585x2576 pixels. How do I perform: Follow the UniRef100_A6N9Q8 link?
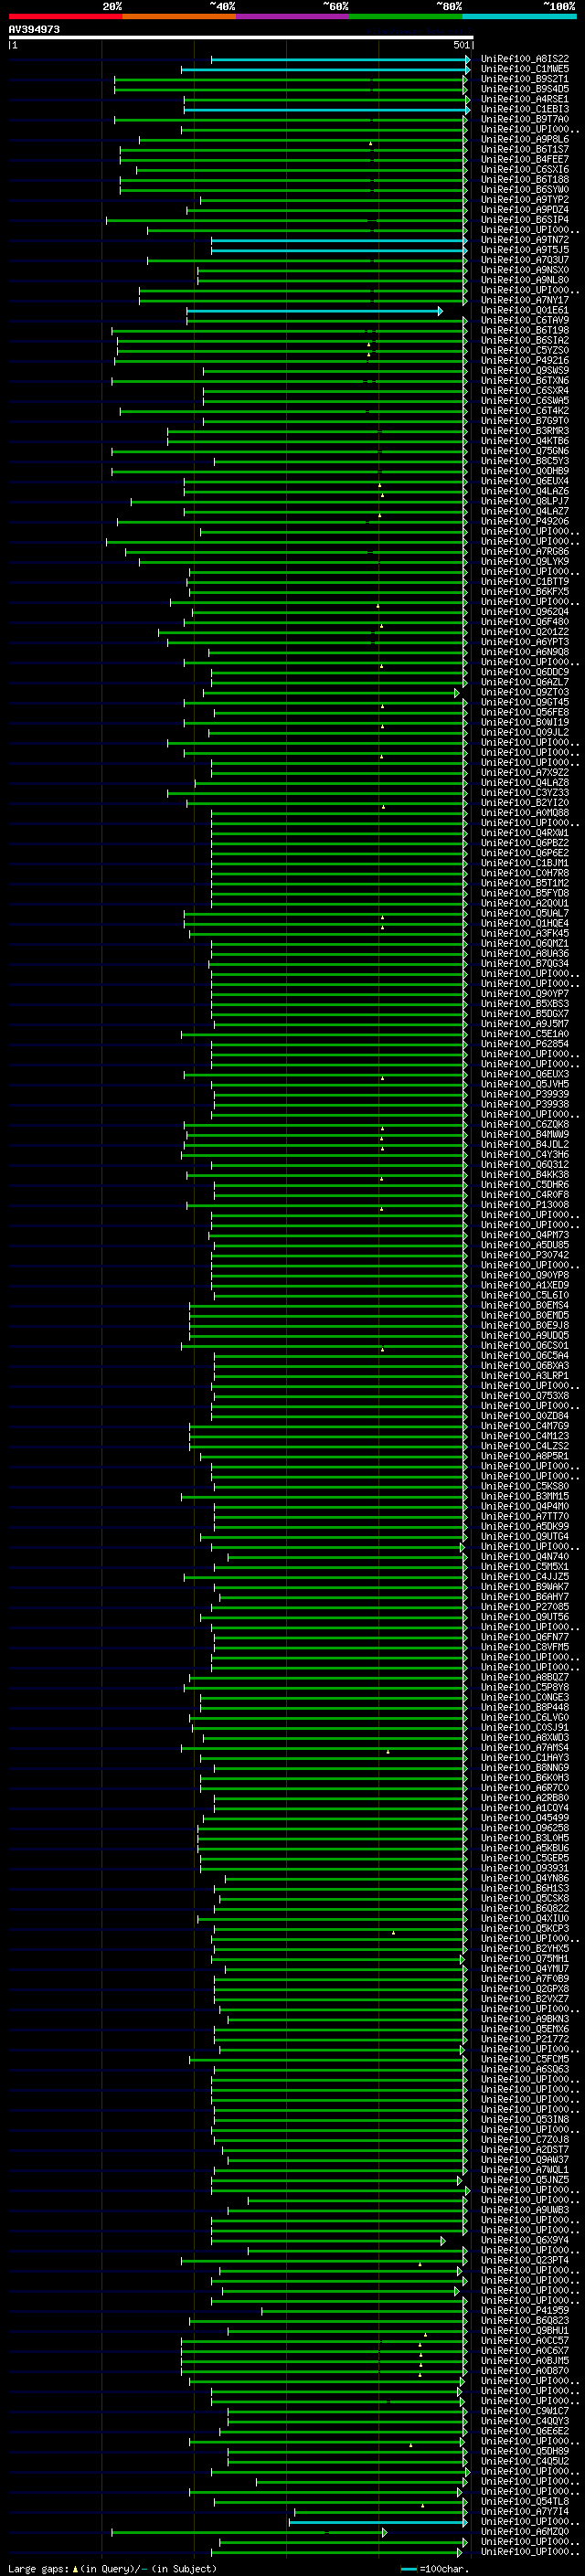pos(525,652)
